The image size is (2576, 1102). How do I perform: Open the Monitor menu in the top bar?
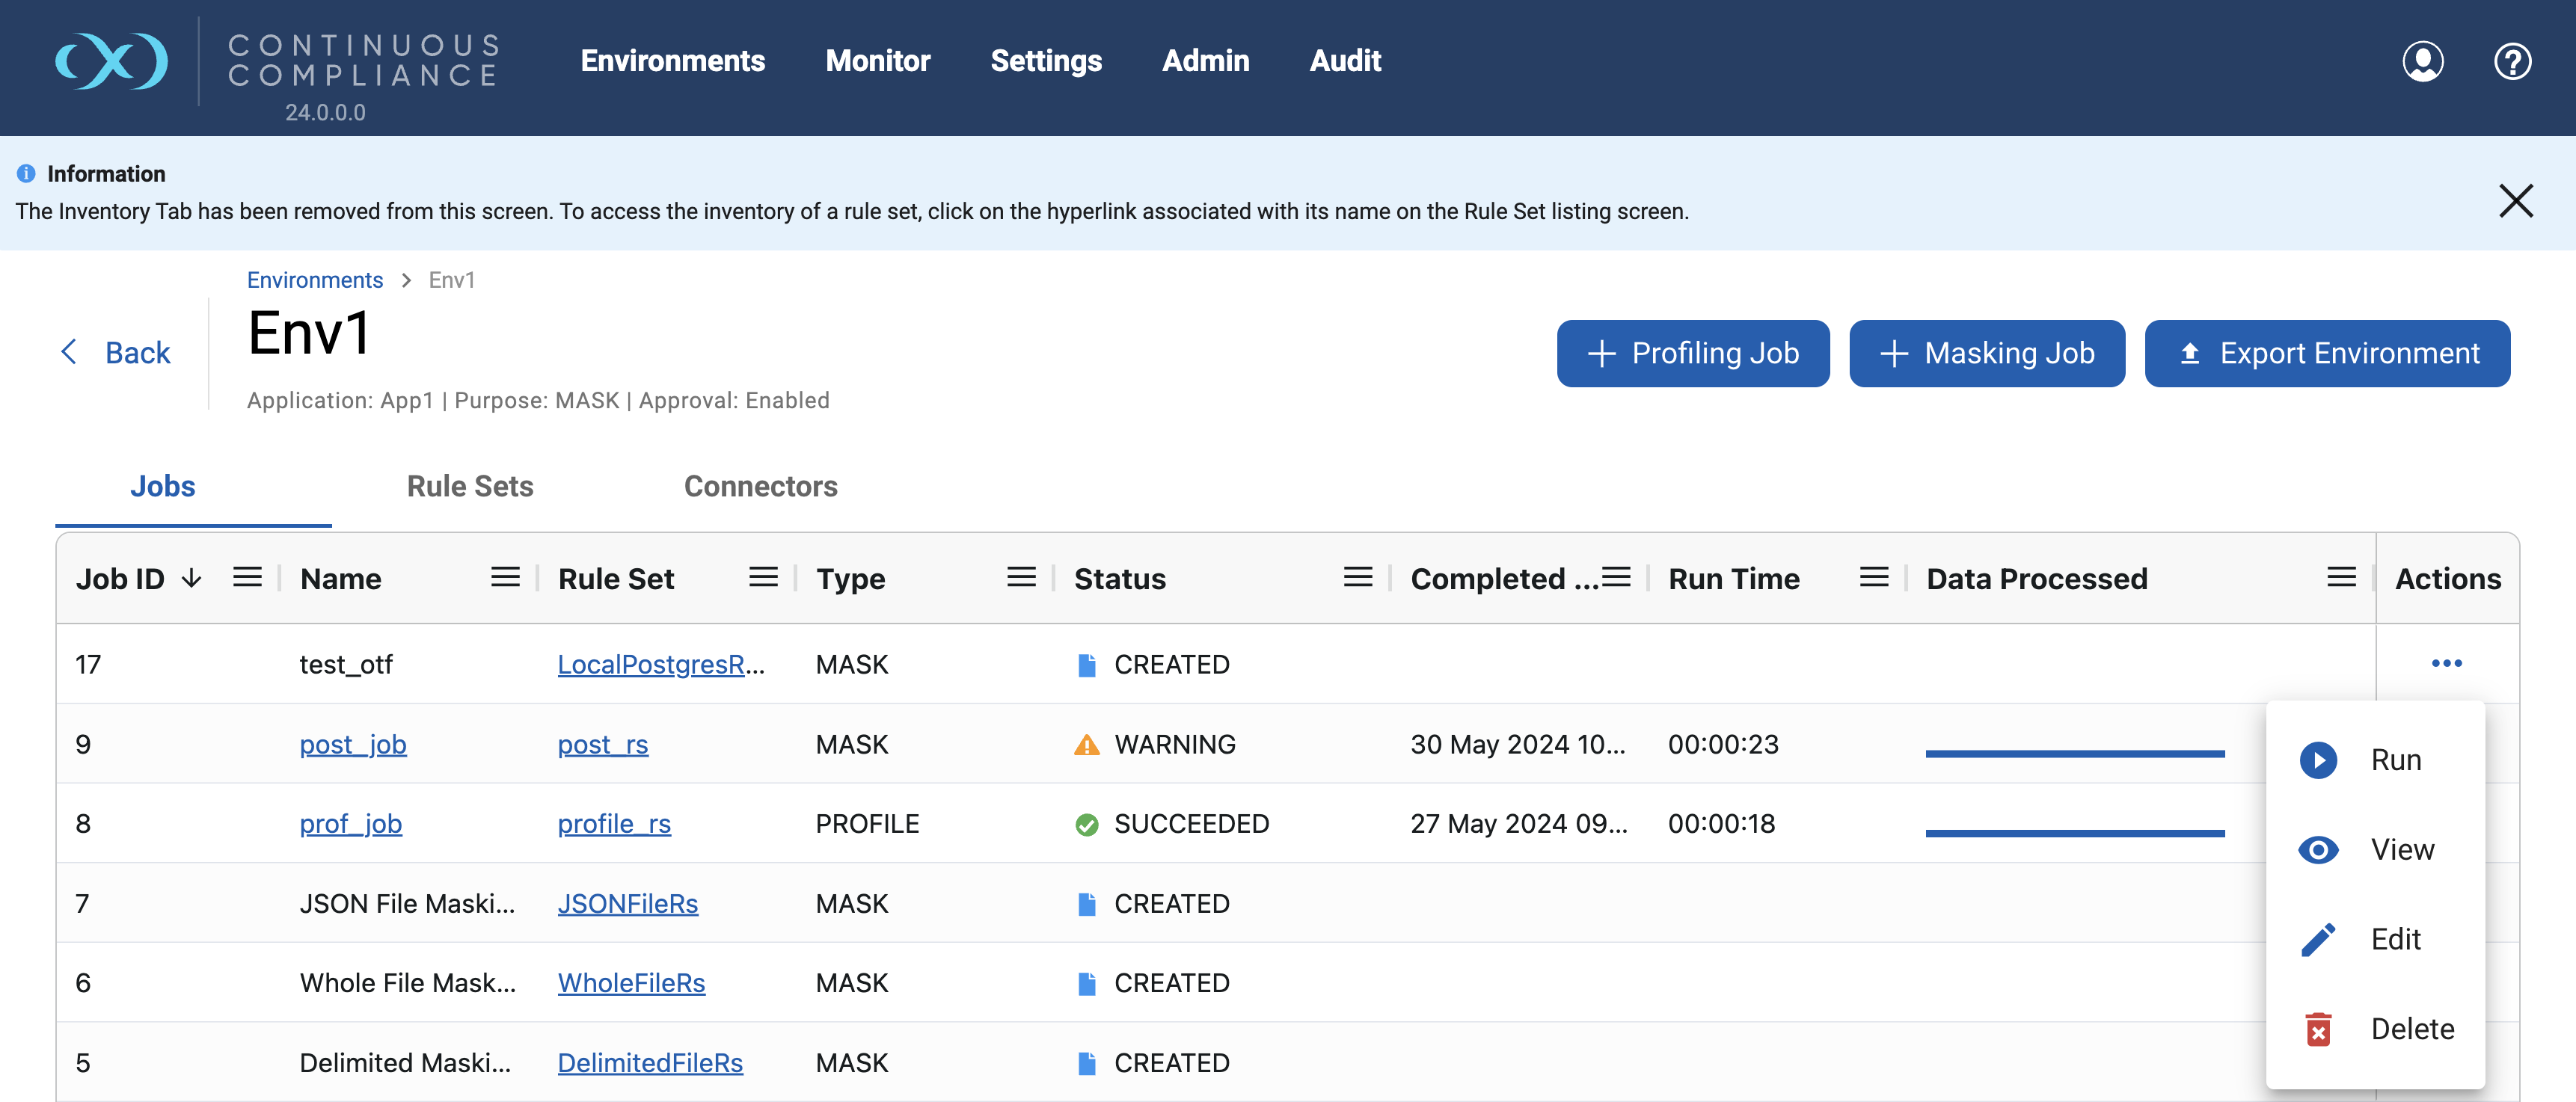[877, 61]
